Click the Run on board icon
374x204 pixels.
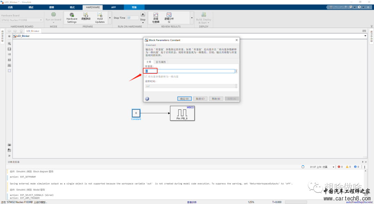[53, 15]
